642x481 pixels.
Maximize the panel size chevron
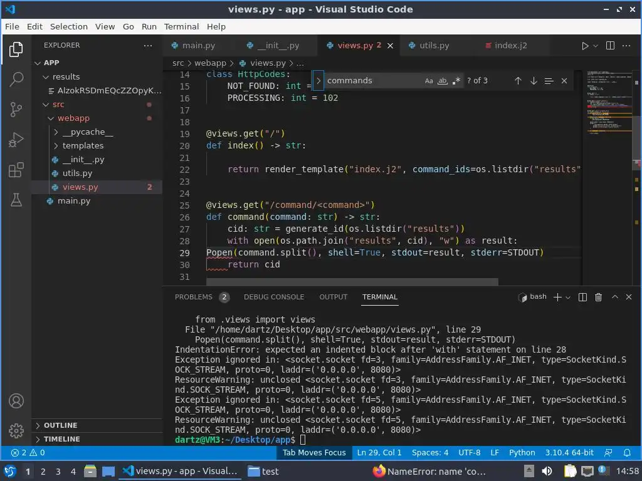[614, 297]
